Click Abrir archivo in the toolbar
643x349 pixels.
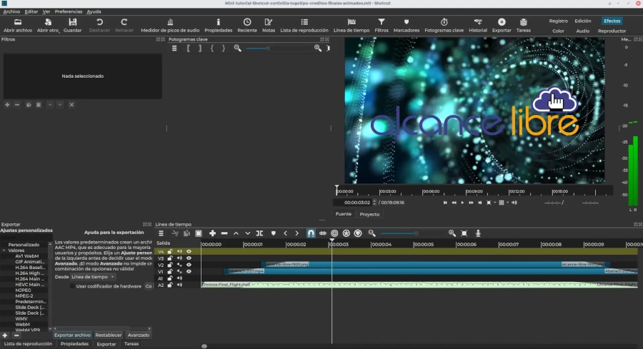click(18, 25)
